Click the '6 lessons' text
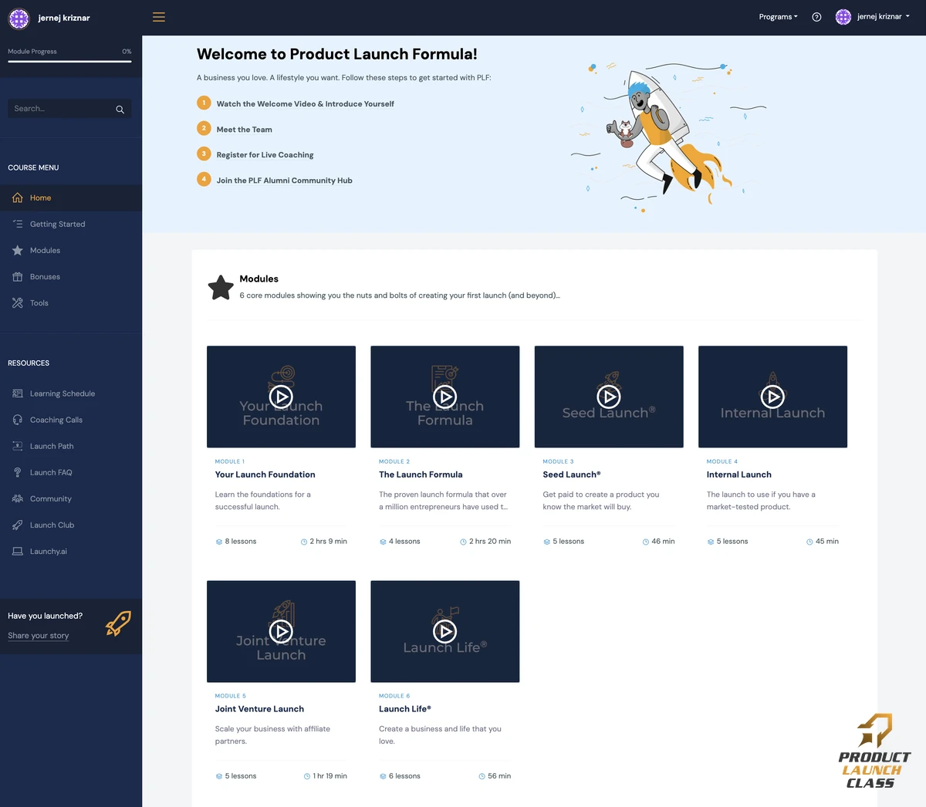The height and width of the screenshot is (807, 926). (x=404, y=776)
